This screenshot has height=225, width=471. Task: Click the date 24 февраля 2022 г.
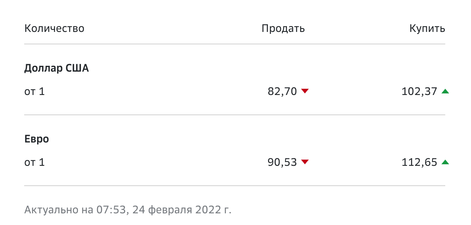[182, 210]
